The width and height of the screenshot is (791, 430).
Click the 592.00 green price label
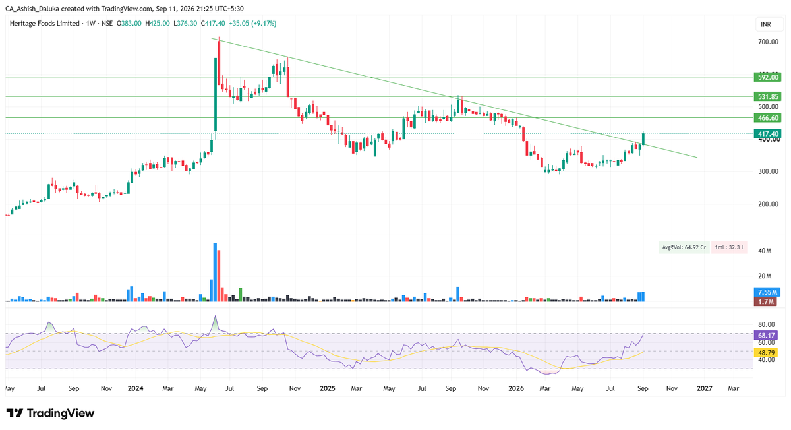click(766, 77)
